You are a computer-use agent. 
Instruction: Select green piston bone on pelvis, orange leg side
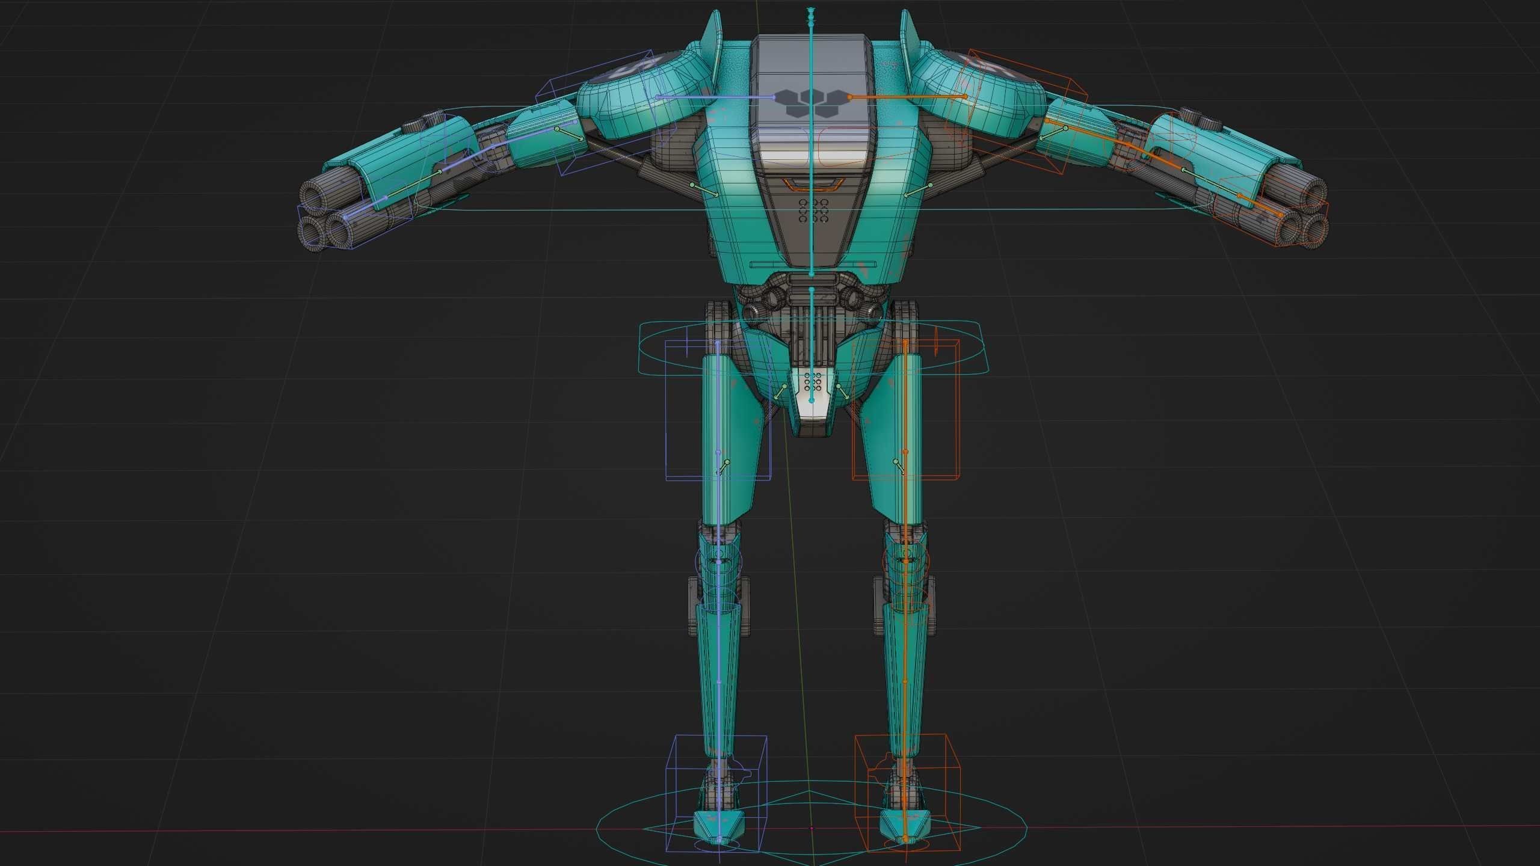(842, 391)
